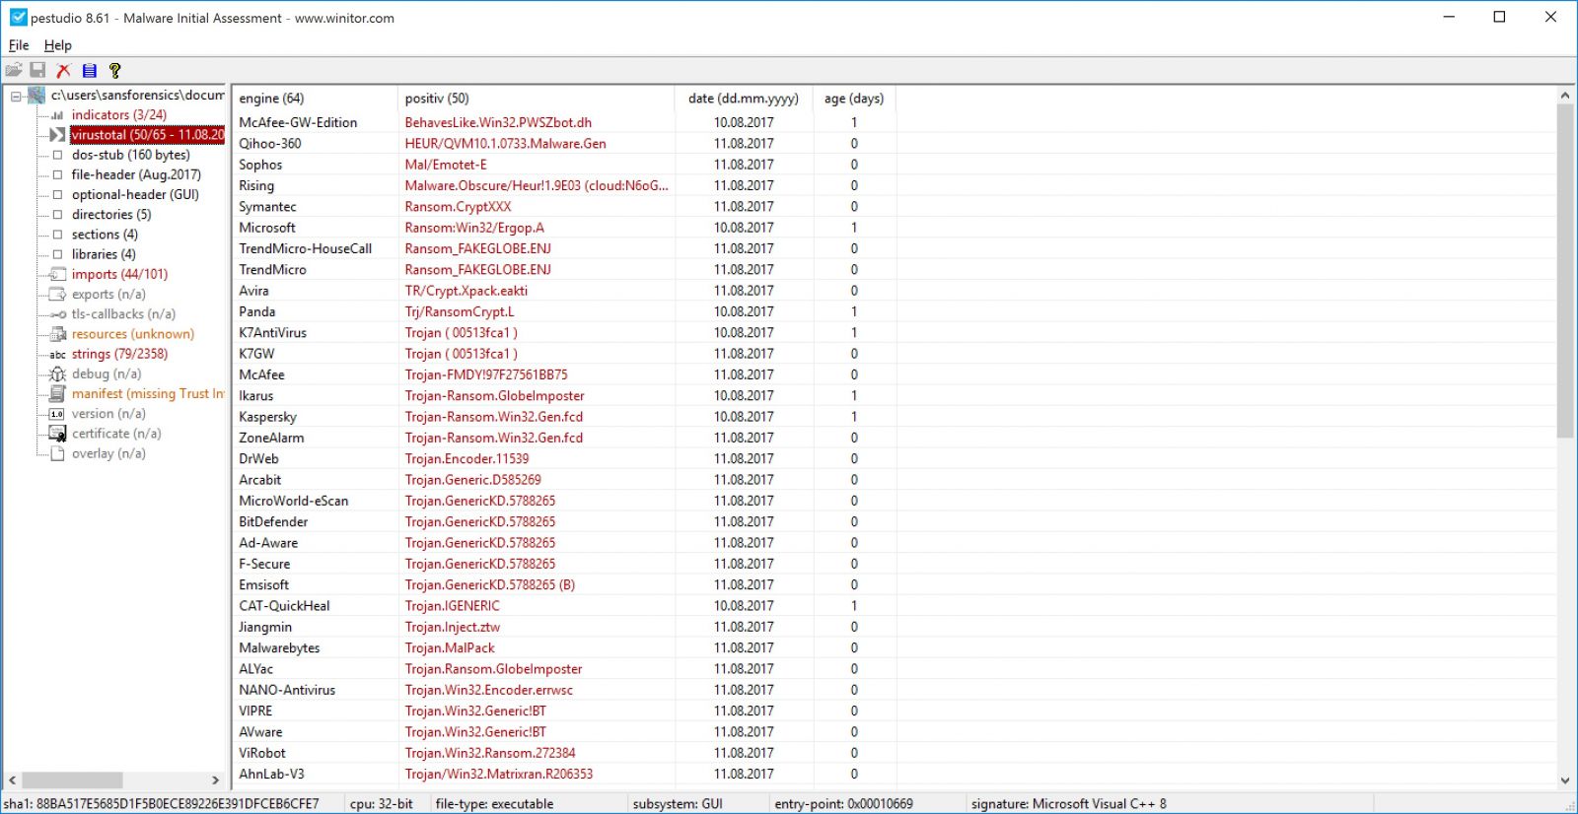Select the TrendMicro-HouseCall engine row
Image resolution: width=1578 pixels, height=814 pixels.
pos(564,248)
